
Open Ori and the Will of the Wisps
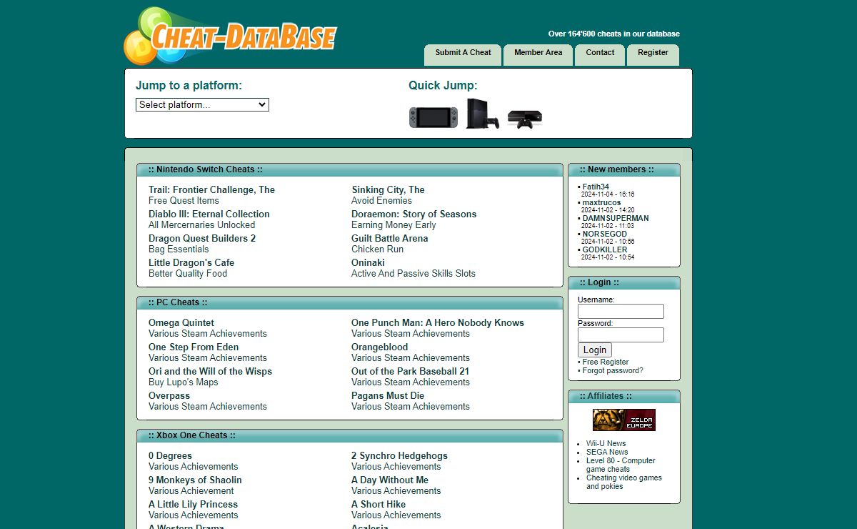point(210,371)
